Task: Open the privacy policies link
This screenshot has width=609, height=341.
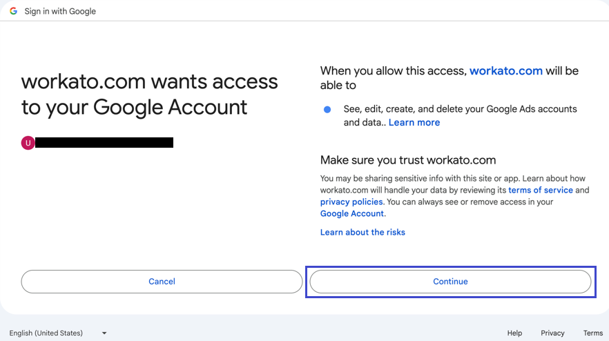Action: point(351,202)
